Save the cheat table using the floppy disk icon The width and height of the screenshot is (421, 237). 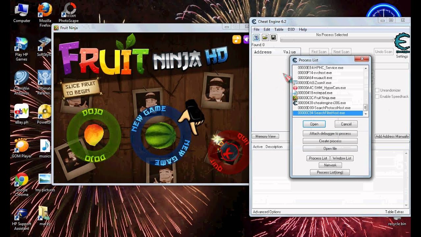pos(273,37)
